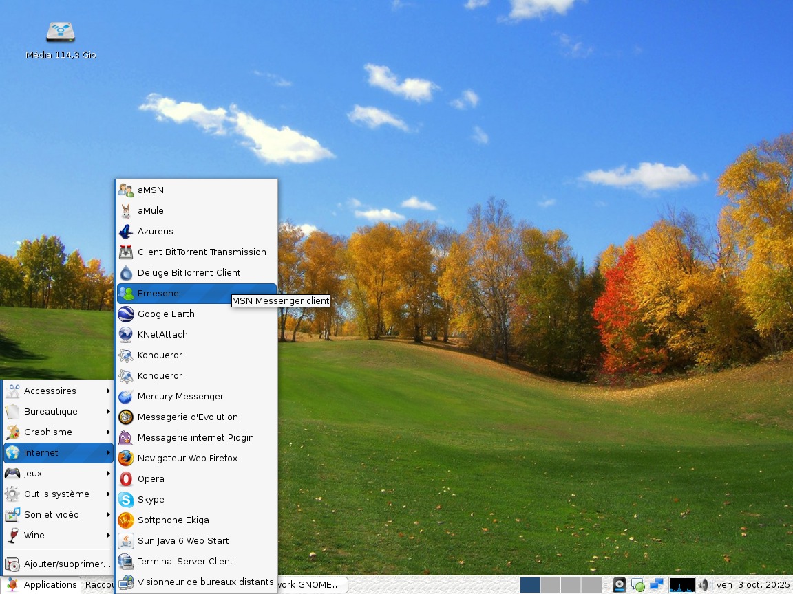Expand the Son et vidéo submenu arrow

108,515
